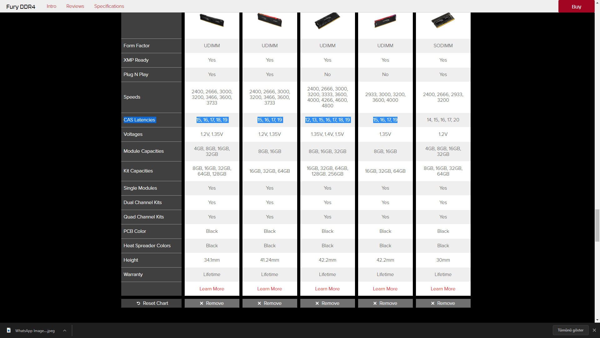Click the X icon on SODIMM column Remove
This screenshot has width=600, height=338.
[x=433, y=303]
